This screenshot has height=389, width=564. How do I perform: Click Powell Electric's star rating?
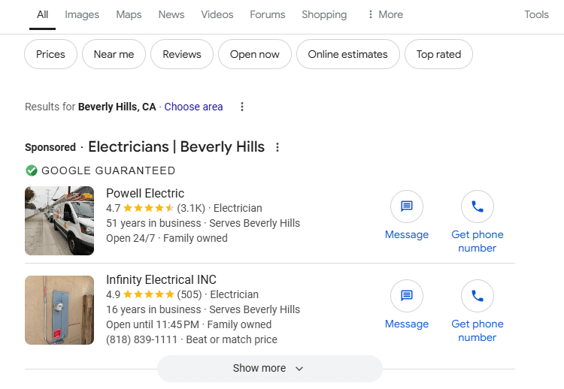(x=149, y=208)
